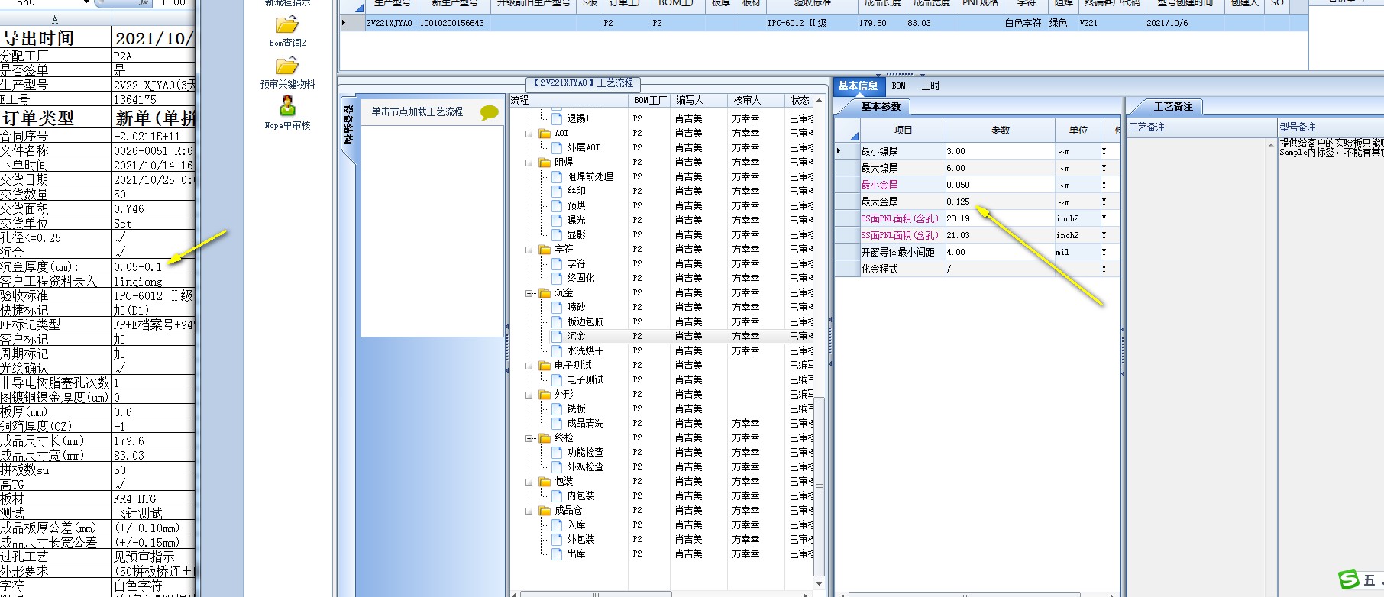
Task: Select the 功能检查 process step
Action: 585,452
